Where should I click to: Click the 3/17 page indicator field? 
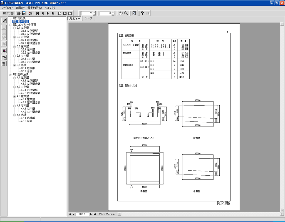pos(82,214)
